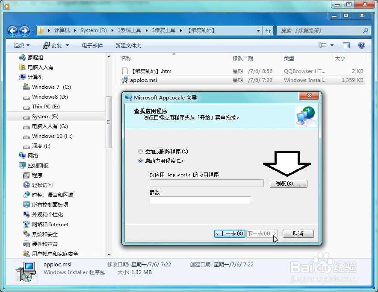
Task: Select the 添加或删除程序(A) radio button
Action: tap(140, 152)
